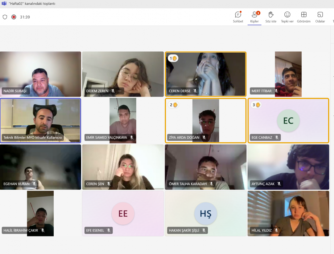Click muted mic icon on MERT İTİBAR
The width and height of the screenshot is (334, 254).
coord(276,91)
